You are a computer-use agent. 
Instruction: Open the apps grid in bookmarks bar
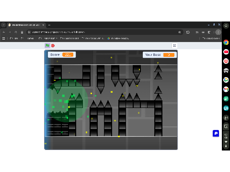pyautogui.click(x=3, y=38)
